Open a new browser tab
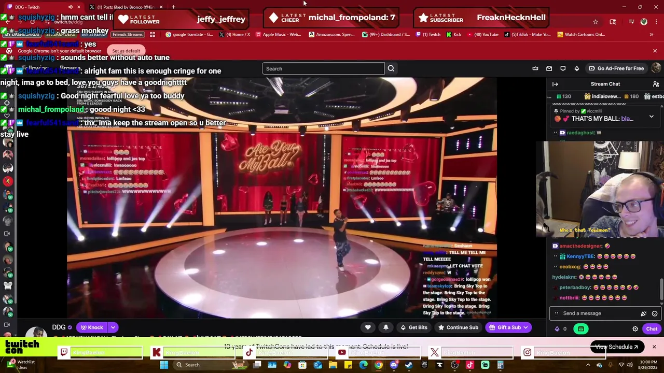This screenshot has width=664, height=373. click(x=173, y=7)
